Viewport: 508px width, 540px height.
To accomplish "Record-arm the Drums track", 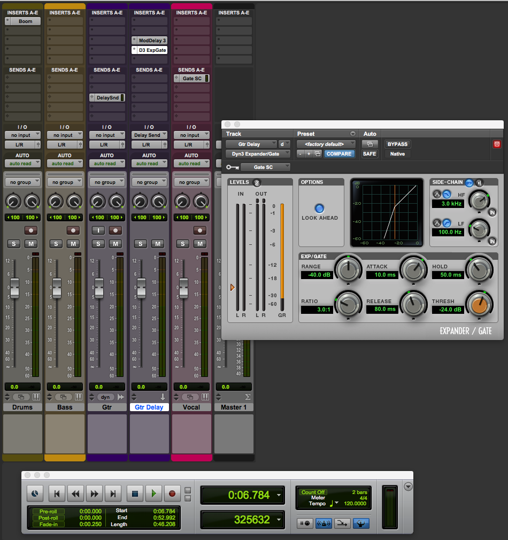I will (x=30, y=230).
